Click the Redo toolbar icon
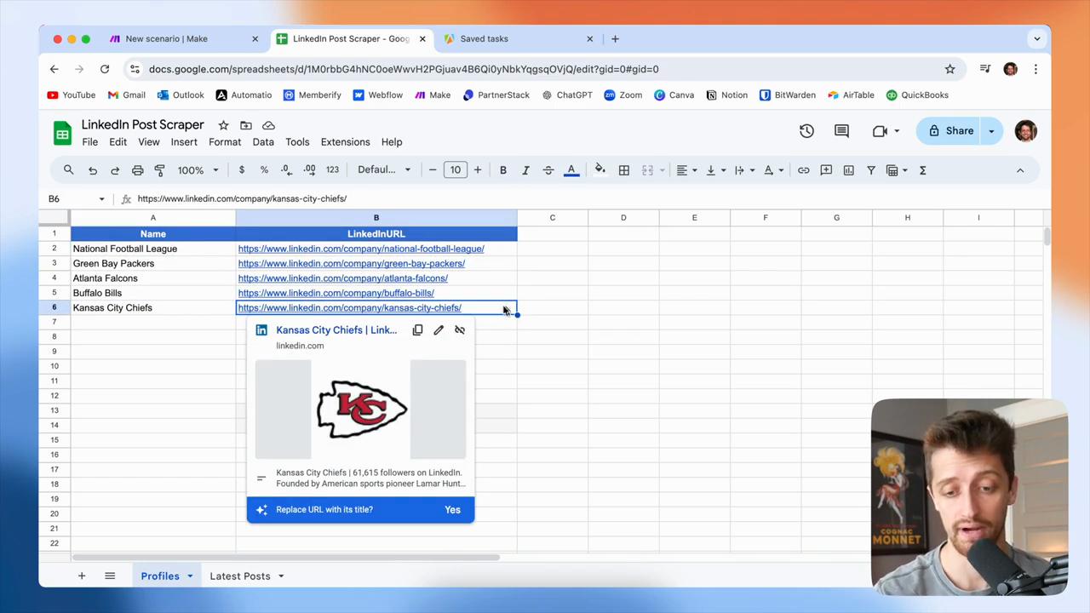The image size is (1090, 613). pos(115,170)
